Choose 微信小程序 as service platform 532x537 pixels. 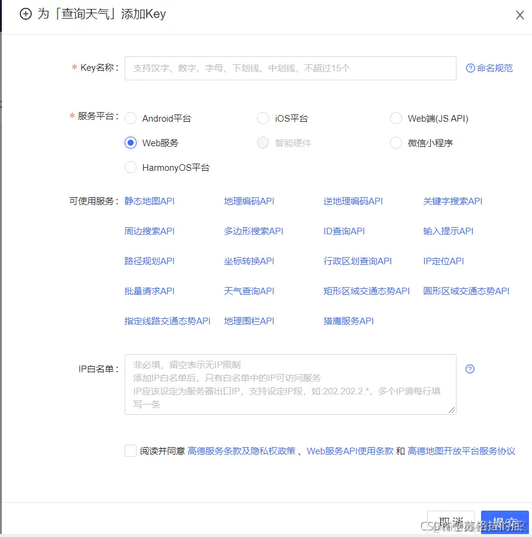395,143
